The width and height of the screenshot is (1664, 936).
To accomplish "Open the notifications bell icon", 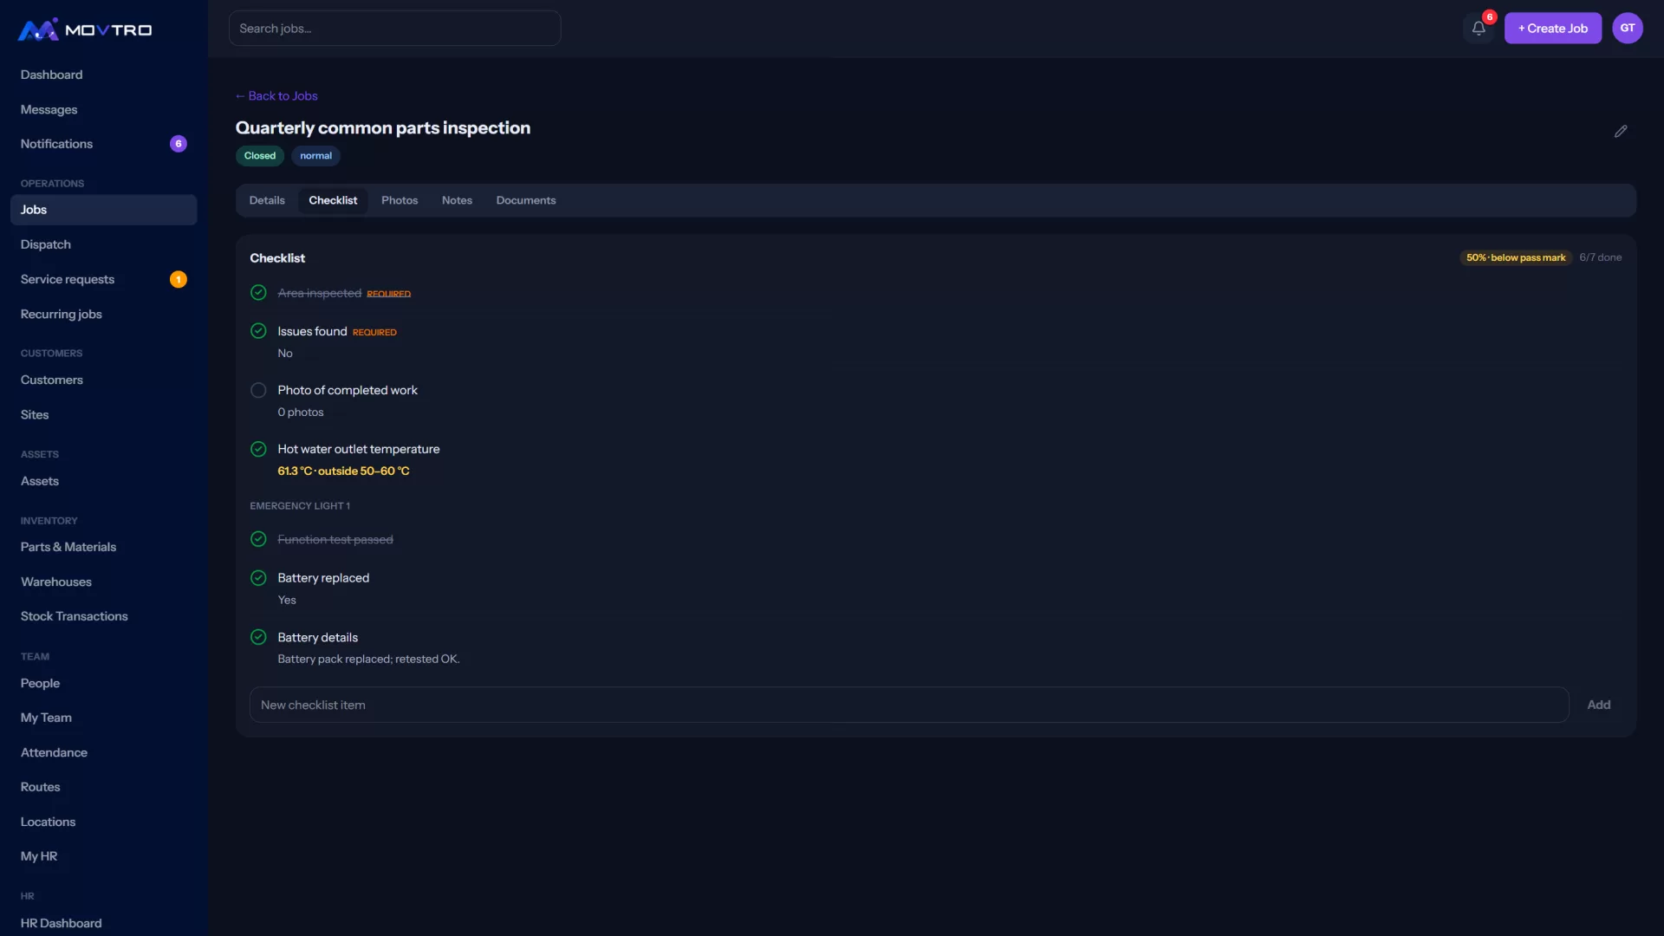I will 1479,28.
